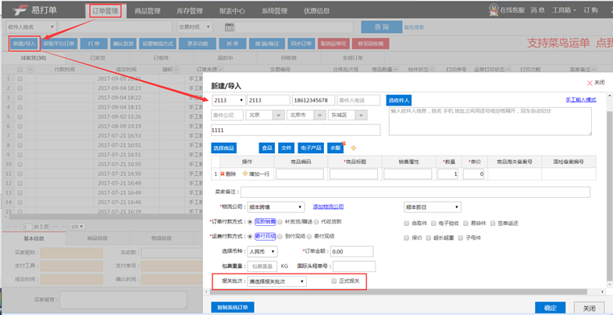Check the 保价 checkbox
Screen dimensions: 613x315
coord(407,238)
